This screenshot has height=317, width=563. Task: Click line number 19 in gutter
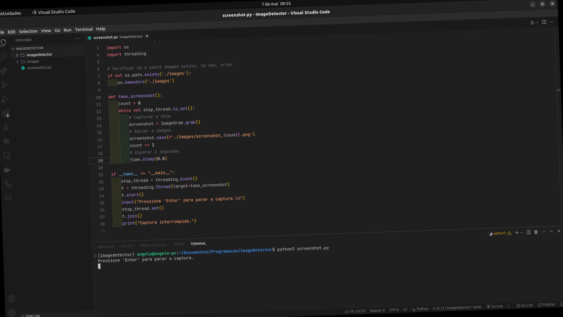(x=100, y=161)
